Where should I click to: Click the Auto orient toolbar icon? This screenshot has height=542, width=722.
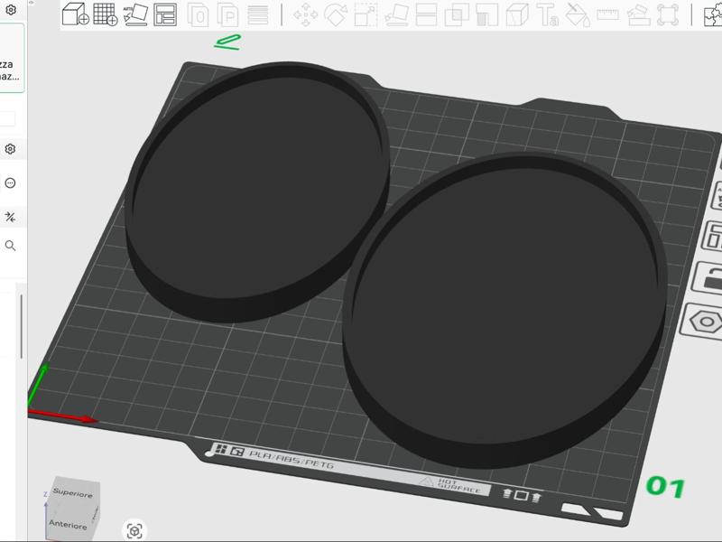pyautogui.click(x=135, y=14)
